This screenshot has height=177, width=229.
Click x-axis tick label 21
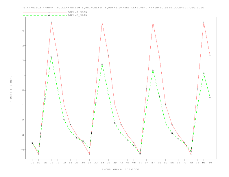(77, 163)
